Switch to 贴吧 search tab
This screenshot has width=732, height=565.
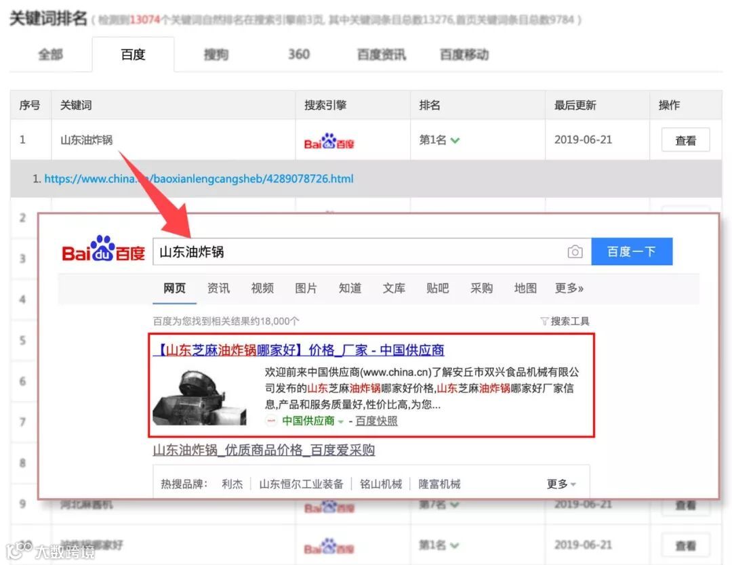click(437, 288)
